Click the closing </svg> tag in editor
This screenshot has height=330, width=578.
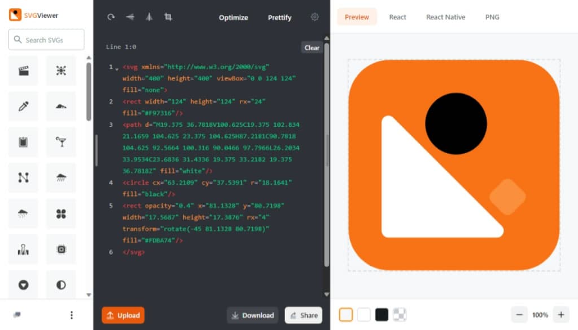click(133, 252)
